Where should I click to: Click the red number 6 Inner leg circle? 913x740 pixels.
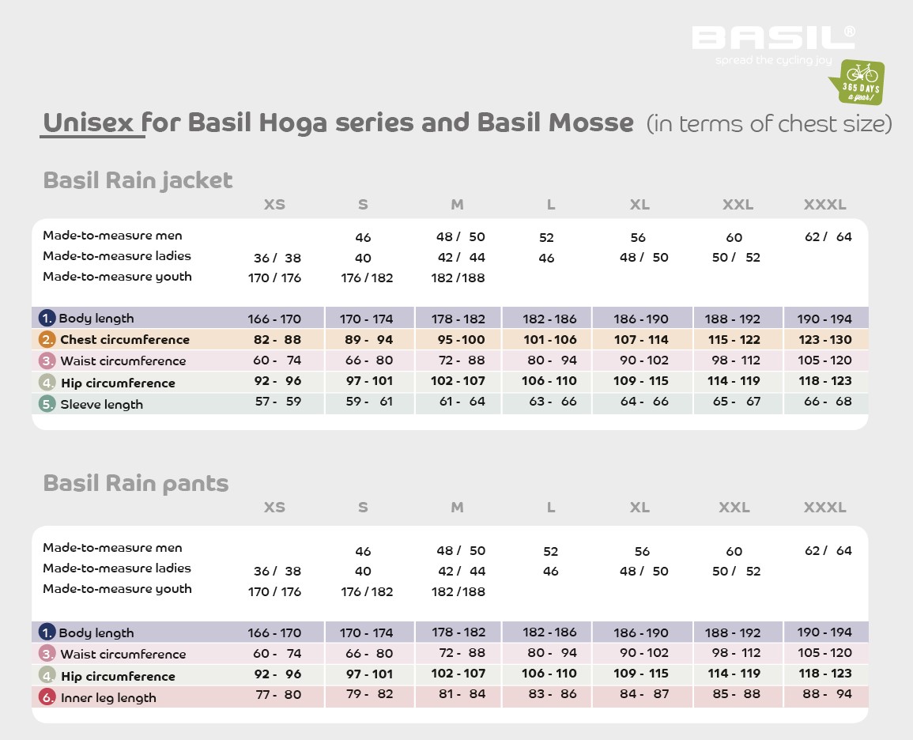[47, 697]
